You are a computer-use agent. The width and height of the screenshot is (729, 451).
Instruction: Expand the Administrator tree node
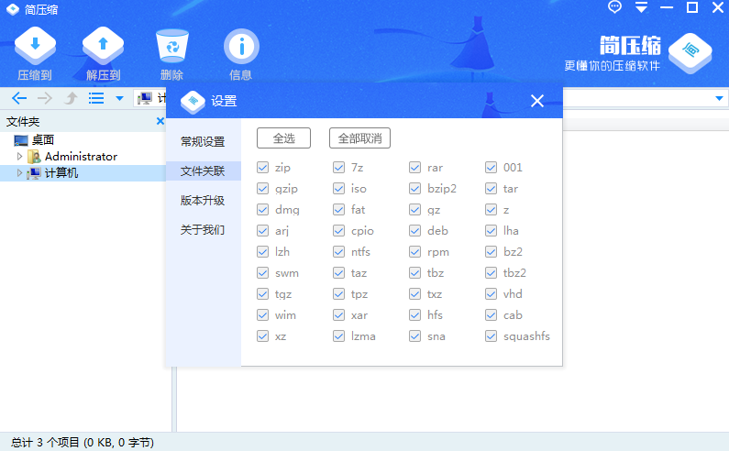tap(19, 156)
